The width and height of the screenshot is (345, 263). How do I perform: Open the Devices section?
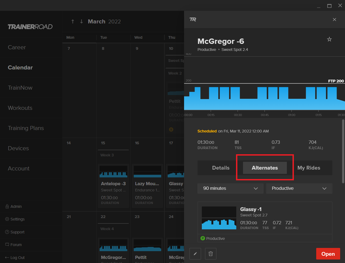(x=18, y=148)
